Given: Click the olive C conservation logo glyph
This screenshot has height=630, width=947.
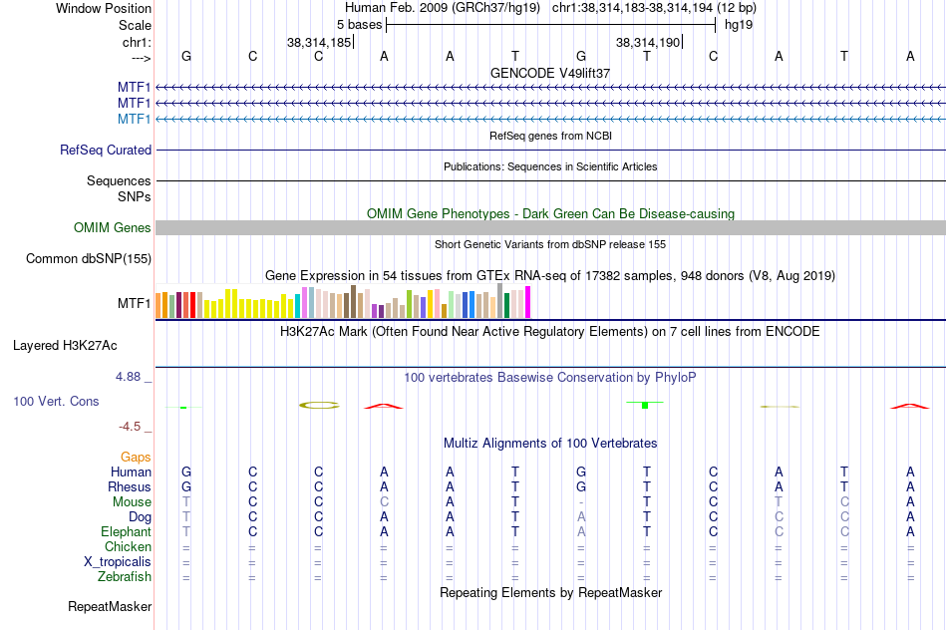Looking at the screenshot, I should click(x=319, y=406).
